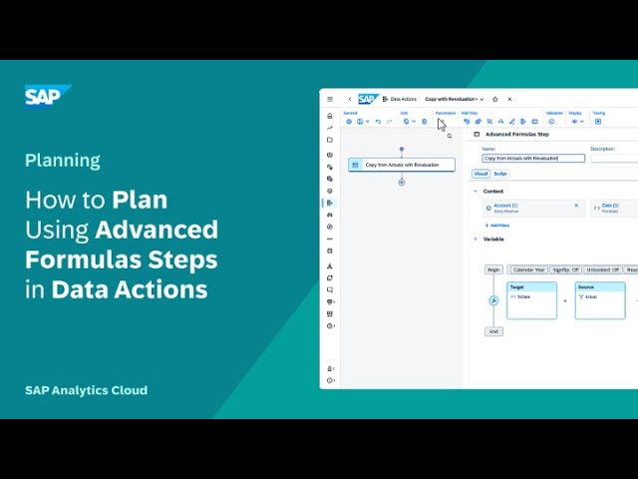The image size is (638, 479).
Task: Collapse the Context section
Action: [476, 191]
